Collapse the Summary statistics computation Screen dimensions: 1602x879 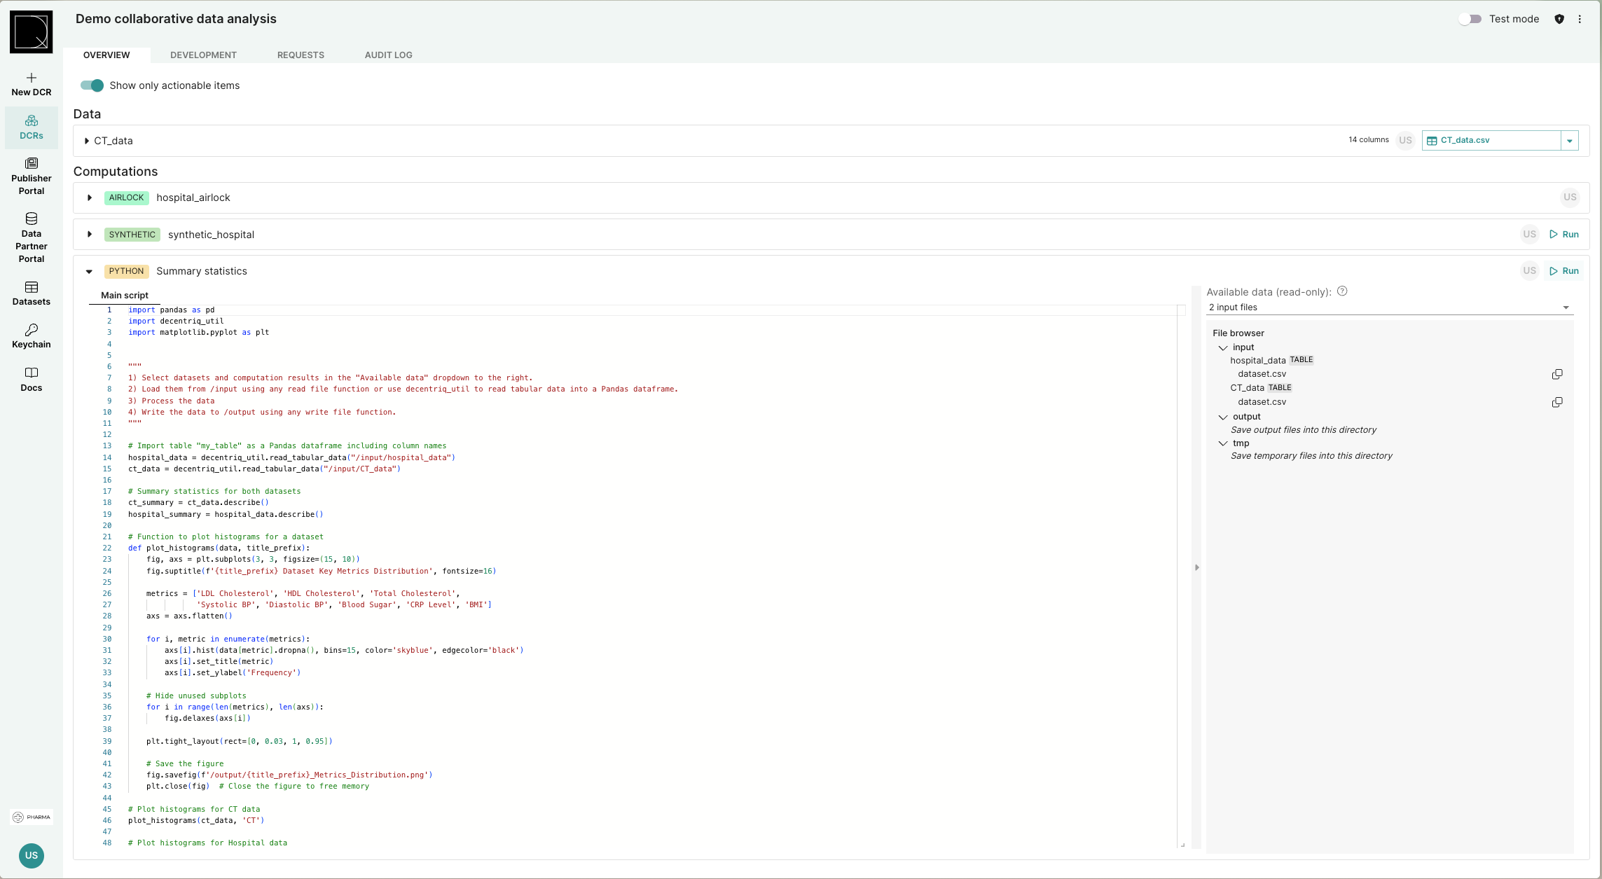(89, 271)
